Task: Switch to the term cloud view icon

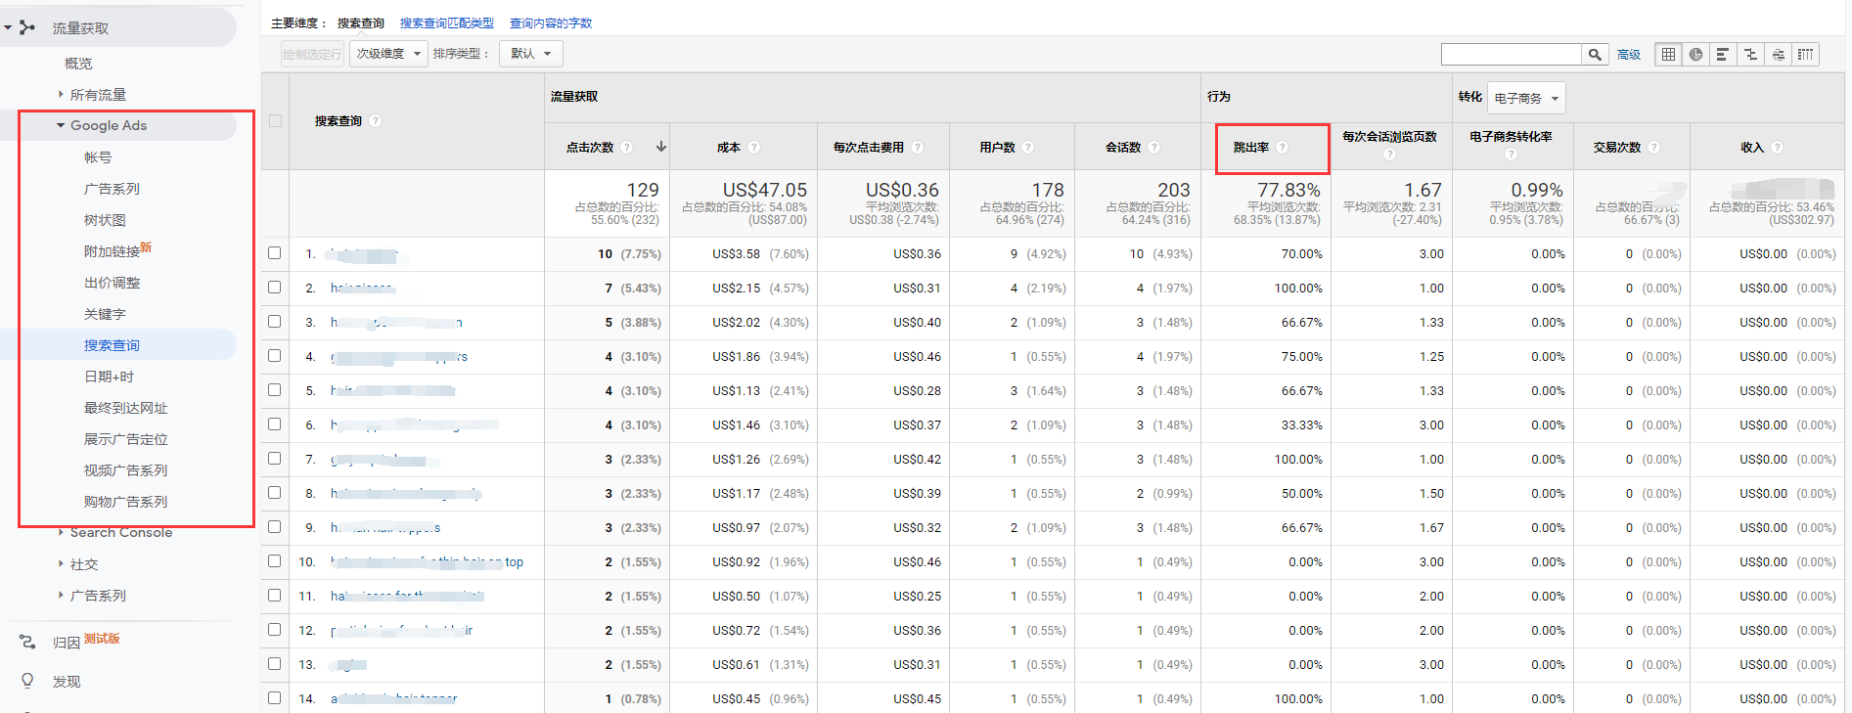Action: tap(1778, 55)
